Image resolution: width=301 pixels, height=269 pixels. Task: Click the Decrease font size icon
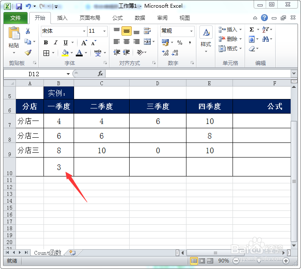point(94,43)
